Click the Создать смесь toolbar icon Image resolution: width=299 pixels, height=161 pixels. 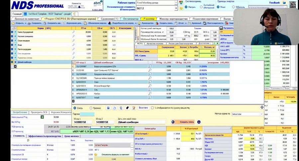(x=157, y=23)
